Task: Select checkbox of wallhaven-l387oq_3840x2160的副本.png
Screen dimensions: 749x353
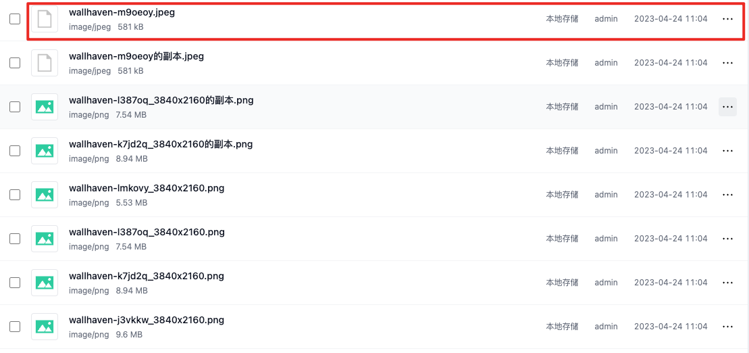Action: pyautogui.click(x=15, y=107)
